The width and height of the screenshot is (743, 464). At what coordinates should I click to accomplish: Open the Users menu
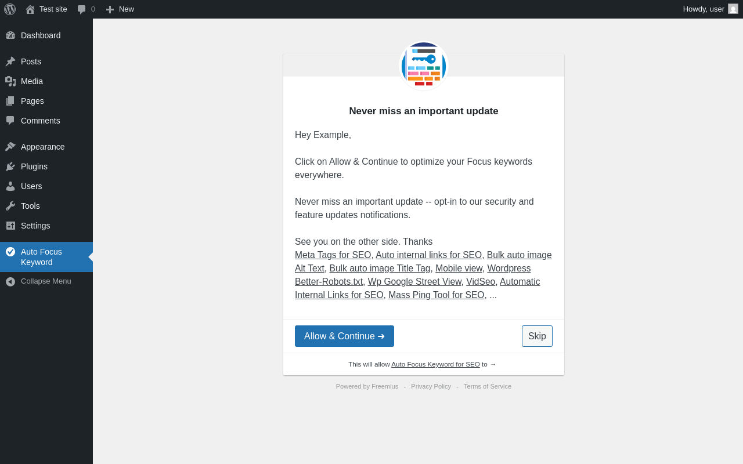pyautogui.click(x=46, y=186)
